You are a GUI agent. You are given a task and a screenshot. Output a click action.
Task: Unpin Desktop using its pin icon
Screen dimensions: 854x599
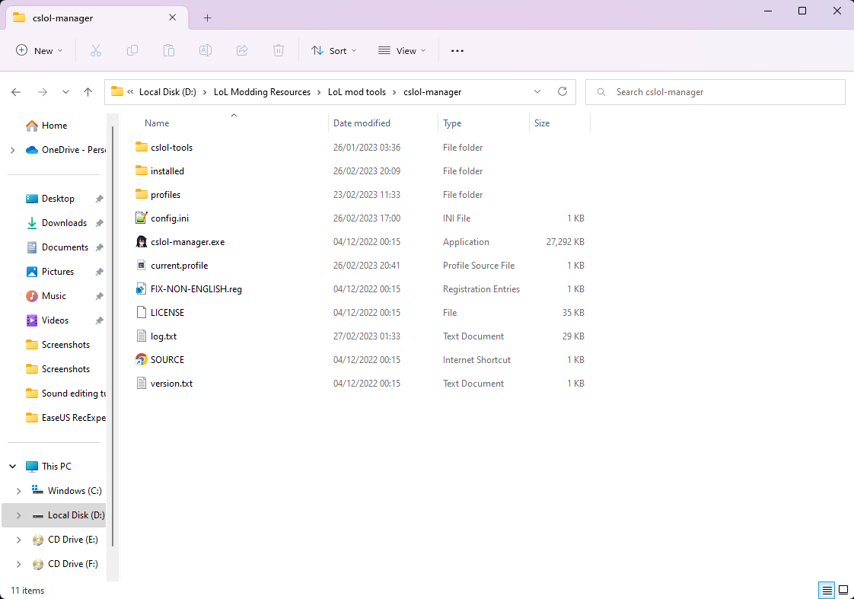[x=99, y=199]
